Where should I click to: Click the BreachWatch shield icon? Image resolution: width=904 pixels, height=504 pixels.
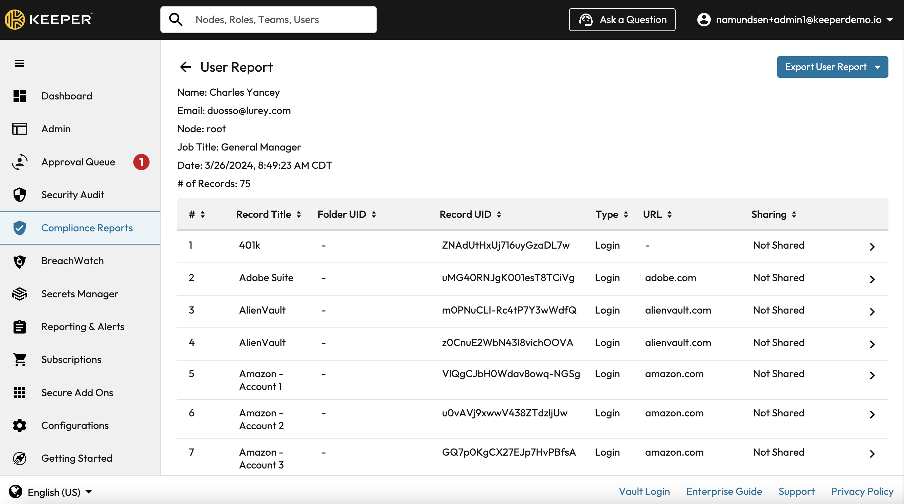[19, 261]
